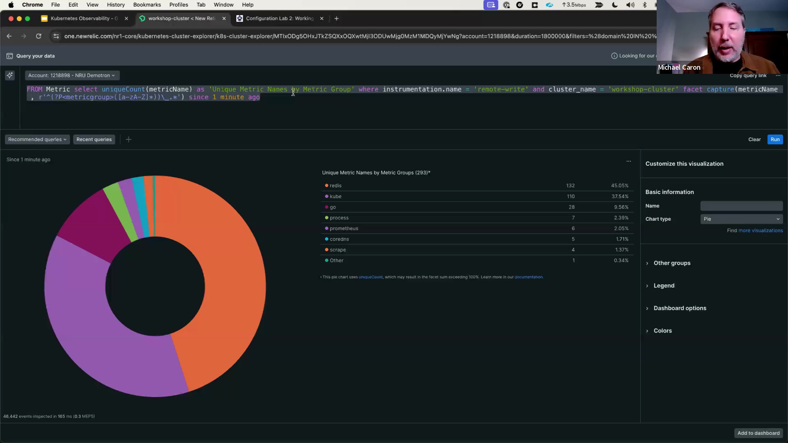This screenshot has width=788, height=443.
Task: Close the Configuration Lab 2 tab
Action: pyautogui.click(x=322, y=18)
